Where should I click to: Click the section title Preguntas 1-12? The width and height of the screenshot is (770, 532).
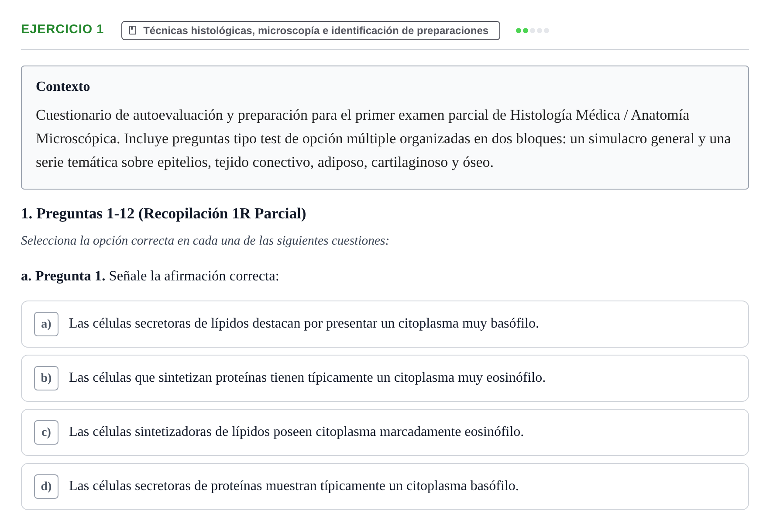pyautogui.click(x=164, y=214)
